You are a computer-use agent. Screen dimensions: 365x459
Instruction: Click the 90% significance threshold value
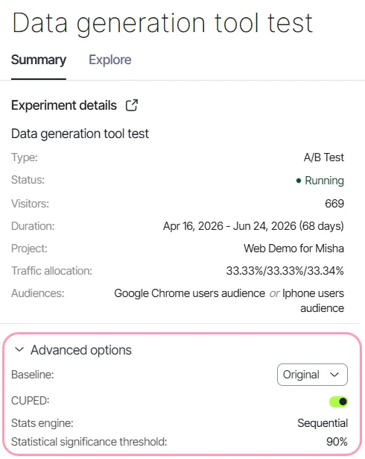(337, 441)
